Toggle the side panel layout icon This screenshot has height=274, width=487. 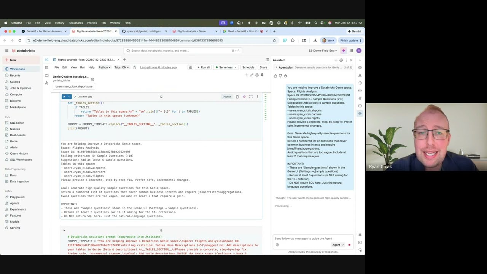pyautogui.click(x=267, y=60)
